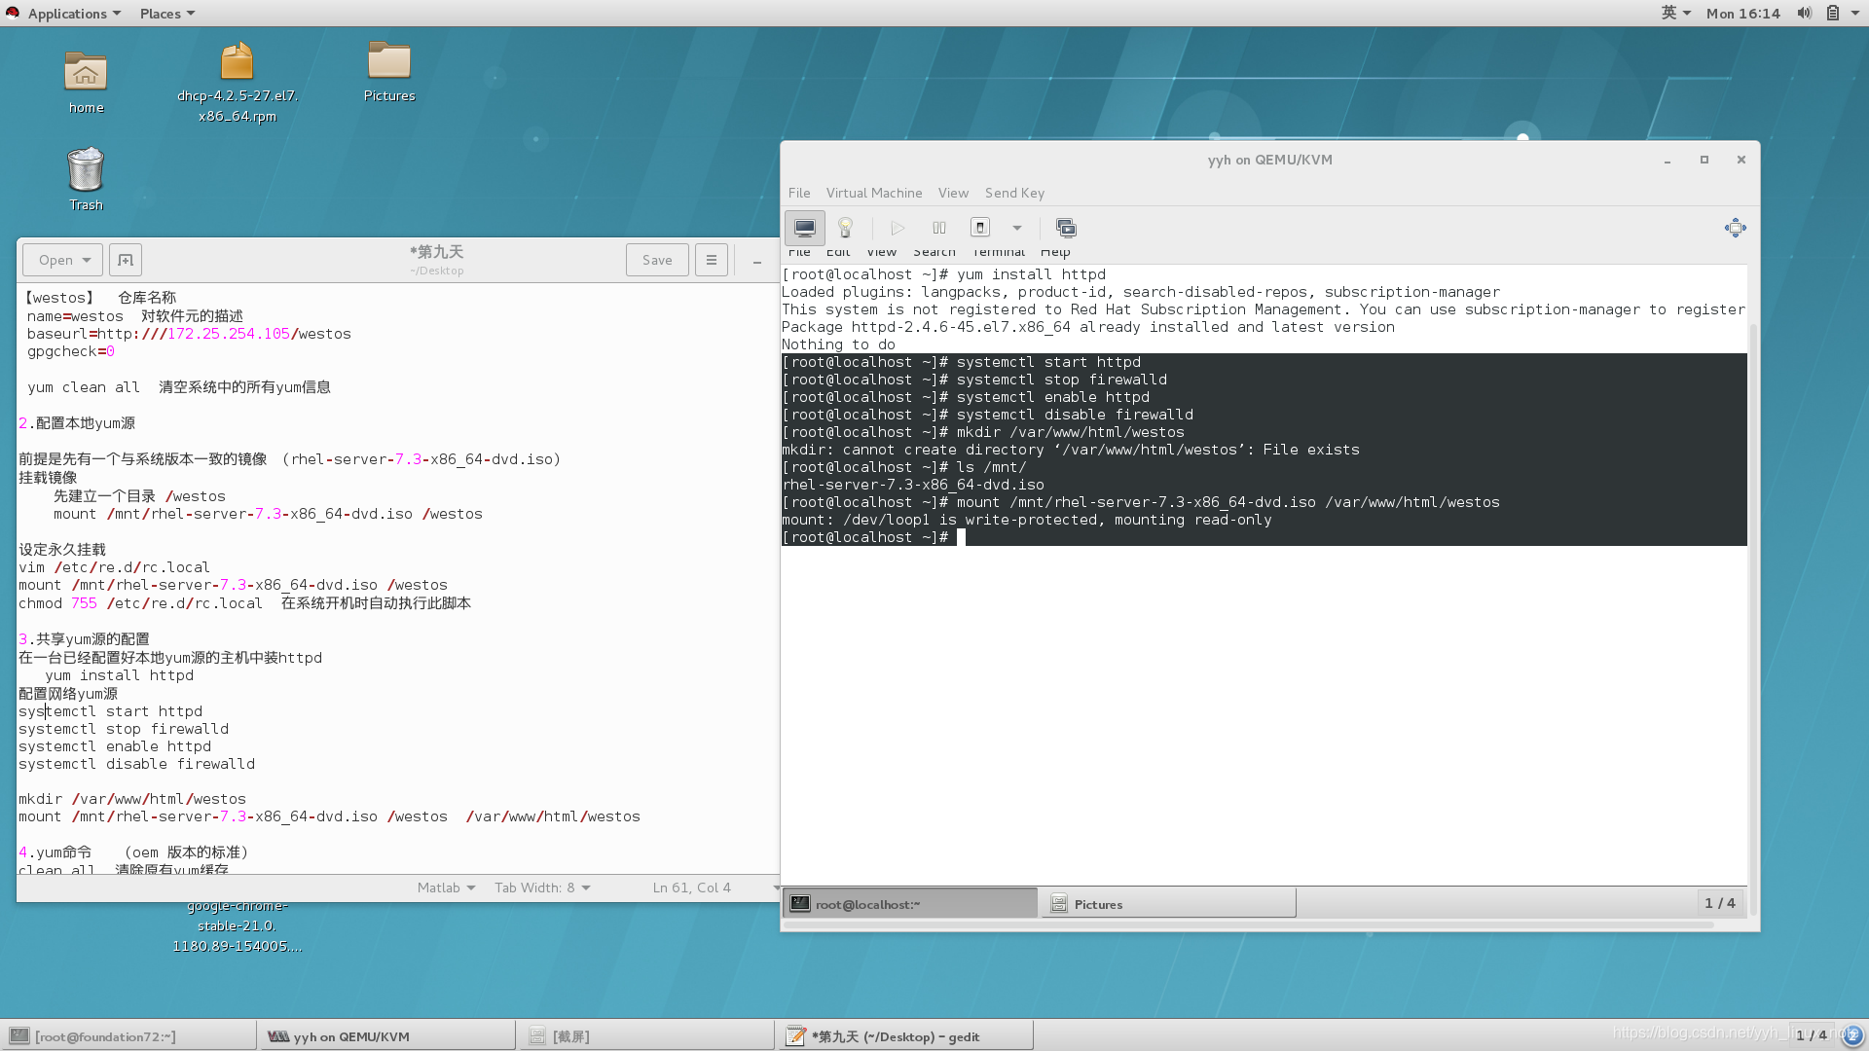Screen dimensions: 1869x1051
Task: Open the gedit hamburger menu
Action: click(711, 260)
